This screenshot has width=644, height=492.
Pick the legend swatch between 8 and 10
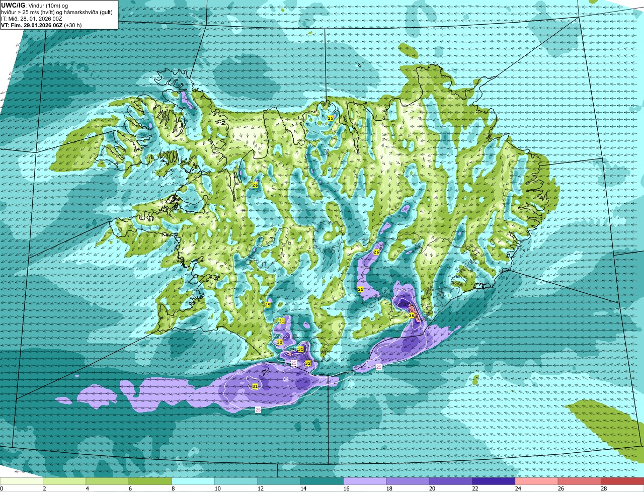tap(193, 481)
